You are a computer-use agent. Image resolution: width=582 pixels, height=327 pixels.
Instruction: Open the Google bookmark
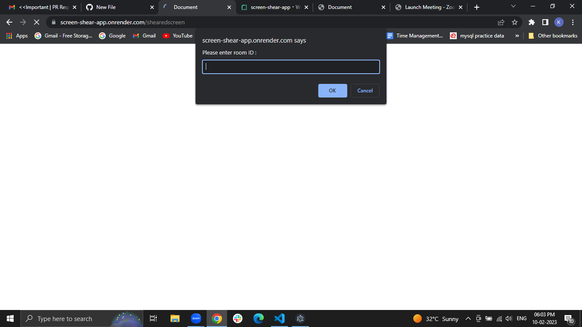(x=112, y=36)
